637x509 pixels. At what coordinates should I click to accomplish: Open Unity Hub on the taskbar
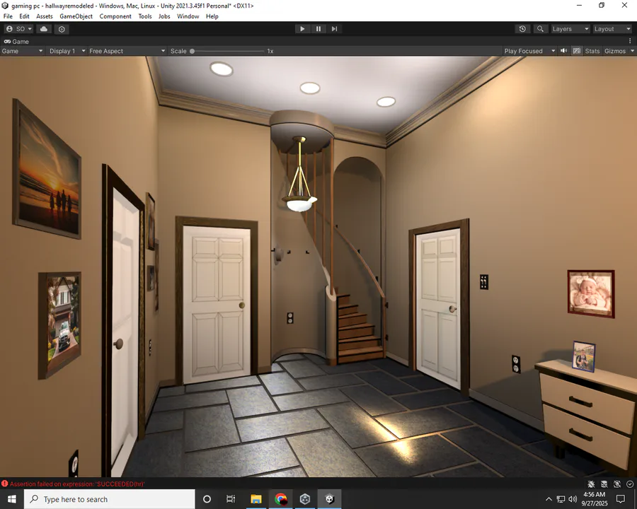click(x=305, y=499)
